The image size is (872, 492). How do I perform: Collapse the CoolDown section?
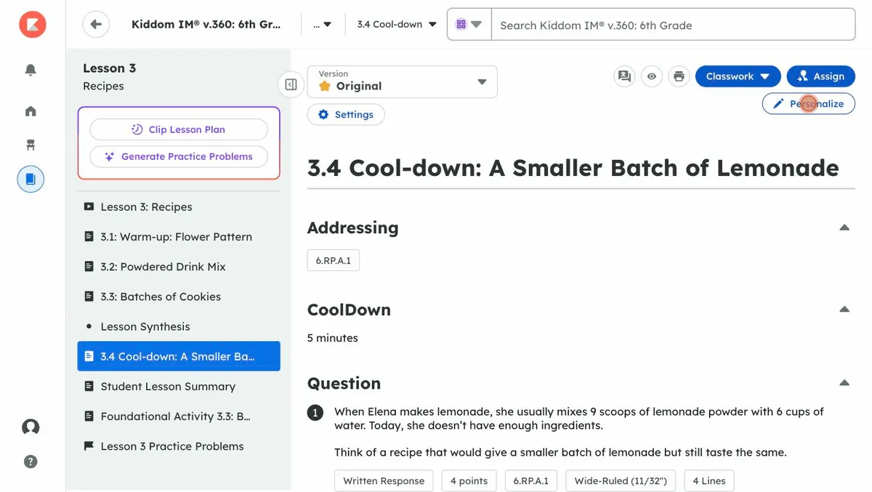pyautogui.click(x=844, y=310)
